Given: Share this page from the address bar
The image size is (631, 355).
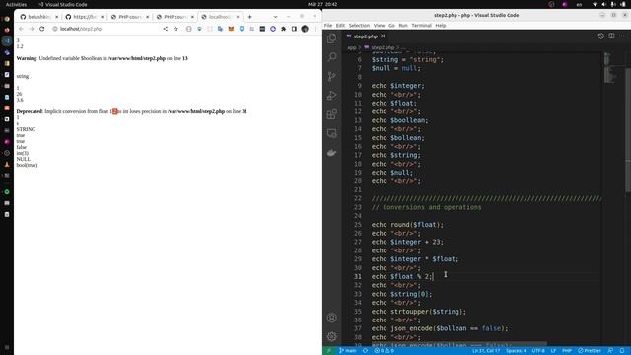Looking at the screenshot, I should pyautogui.click(x=165, y=29).
